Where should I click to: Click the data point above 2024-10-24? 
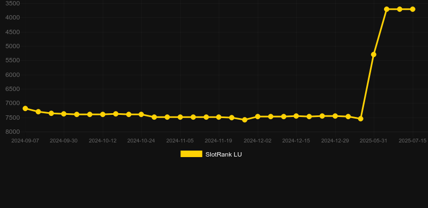(x=141, y=114)
